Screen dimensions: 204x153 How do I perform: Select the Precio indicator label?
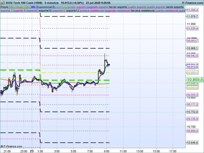pyautogui.click(x=4, y=7)
